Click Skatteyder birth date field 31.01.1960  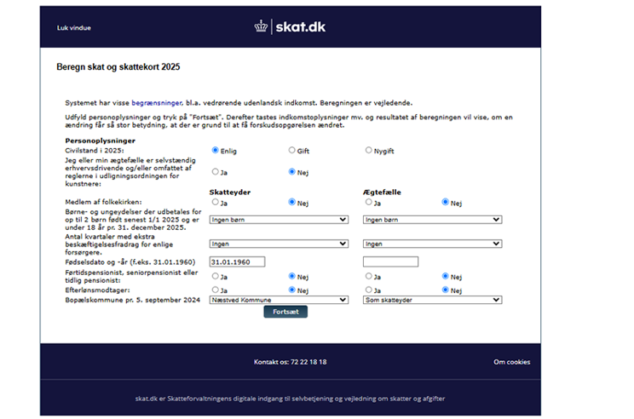tap(238, 261)
